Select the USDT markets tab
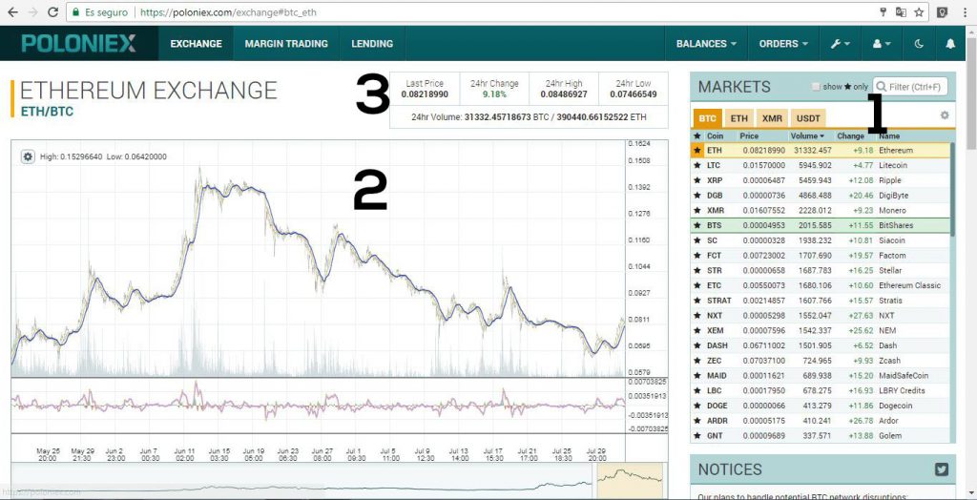This screenshot has height=500, width=977. (x=808, y=117)
